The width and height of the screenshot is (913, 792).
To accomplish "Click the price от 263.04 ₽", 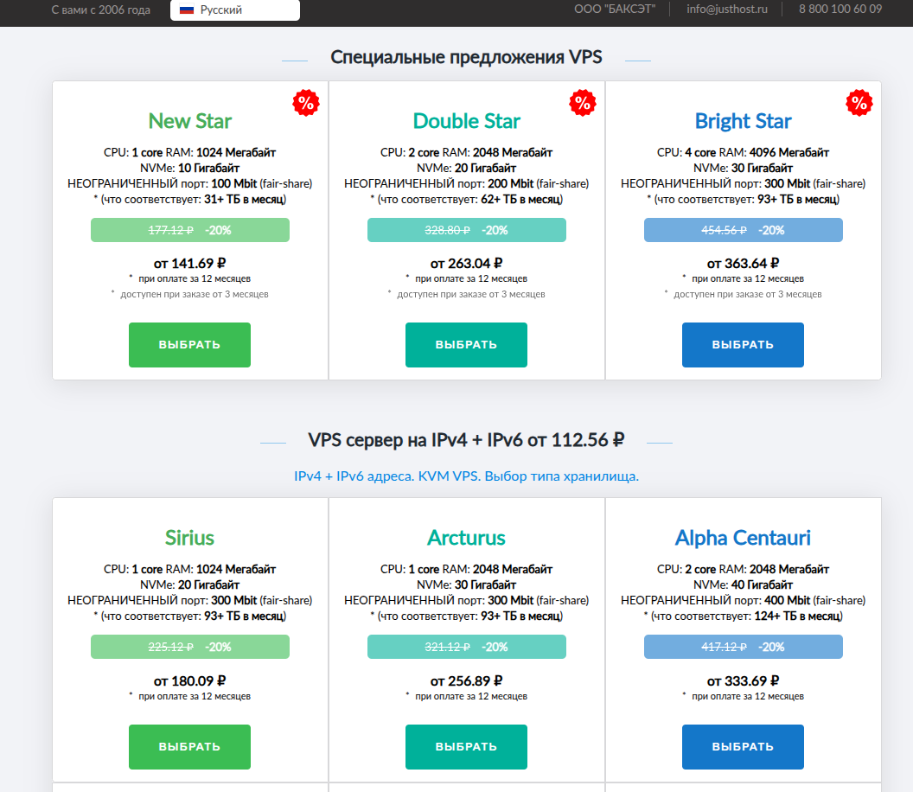I will [x=466, y=264].
